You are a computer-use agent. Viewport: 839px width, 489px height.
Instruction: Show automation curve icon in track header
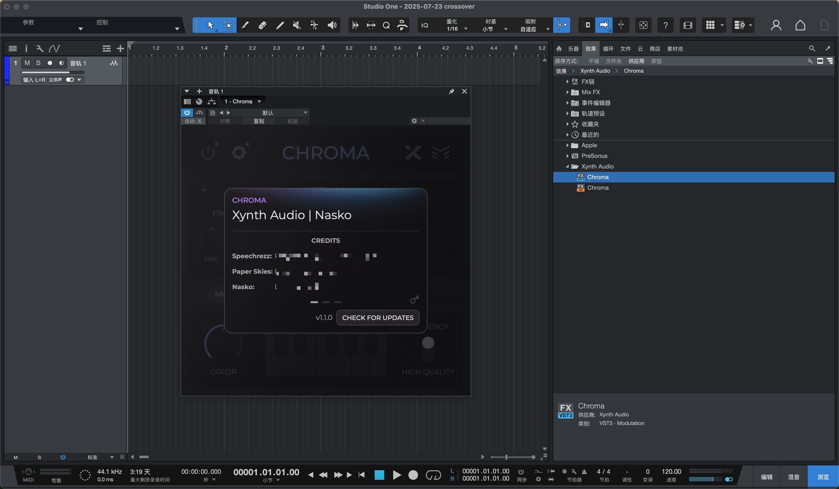click(x=54, y=49)
